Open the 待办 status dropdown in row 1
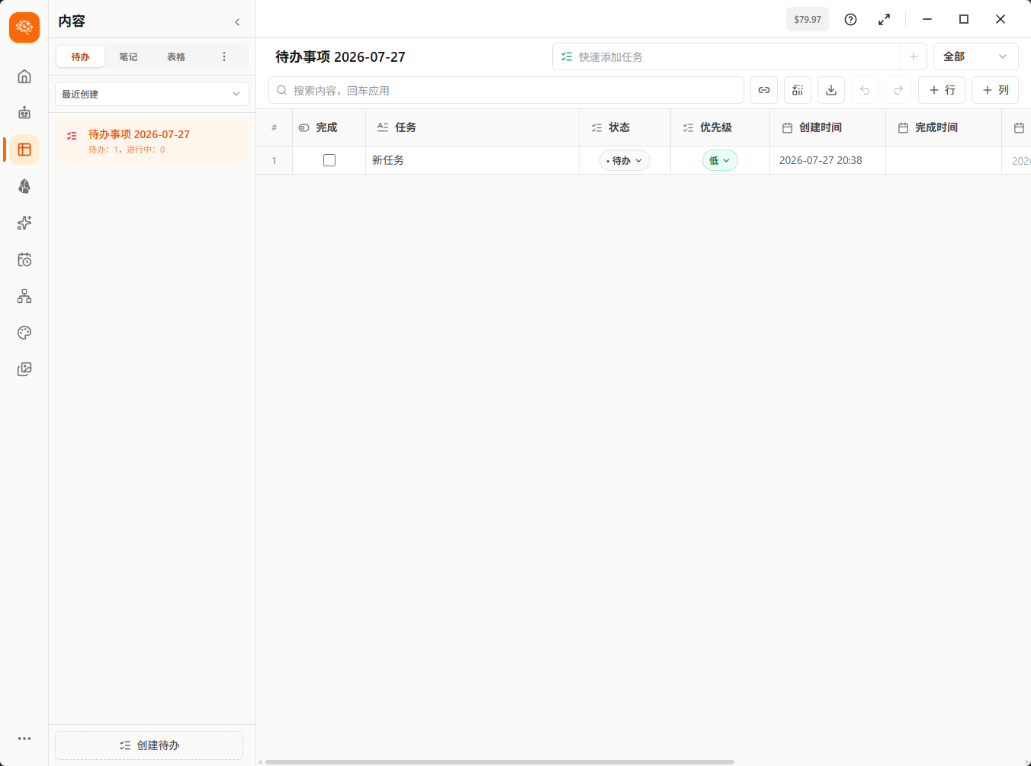The width and height of the screenshot is (1031, 766). pos(625,160)
